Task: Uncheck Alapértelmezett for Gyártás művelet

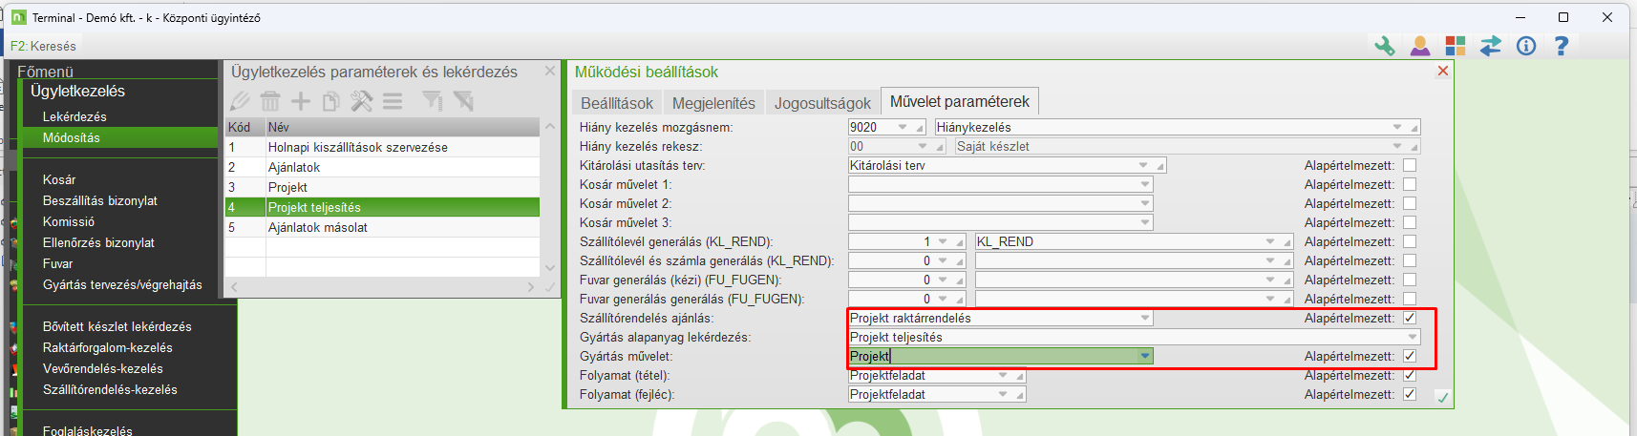Action: [x=1410, y=356]
